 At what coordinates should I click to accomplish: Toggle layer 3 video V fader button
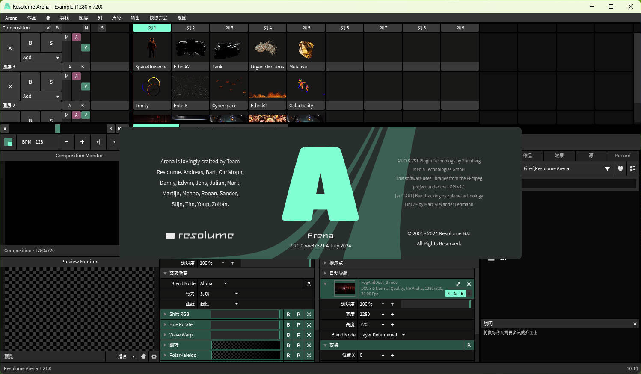(86, 47)
